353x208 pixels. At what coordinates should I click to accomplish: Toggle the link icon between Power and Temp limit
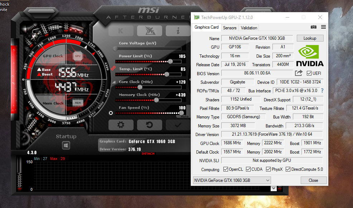point(113,68)
